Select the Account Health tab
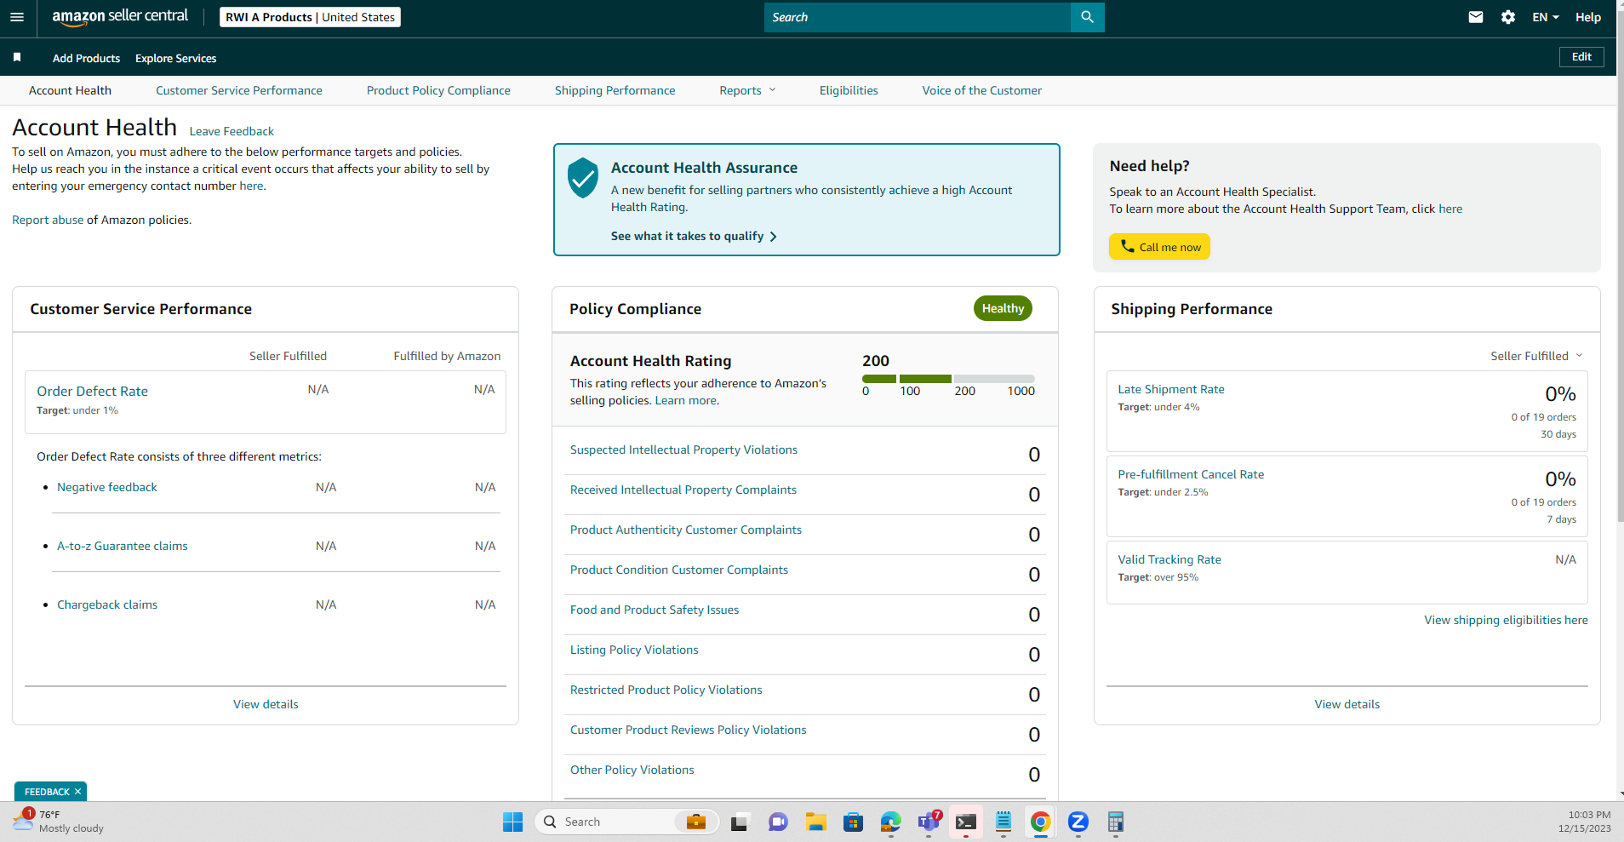 70,90
